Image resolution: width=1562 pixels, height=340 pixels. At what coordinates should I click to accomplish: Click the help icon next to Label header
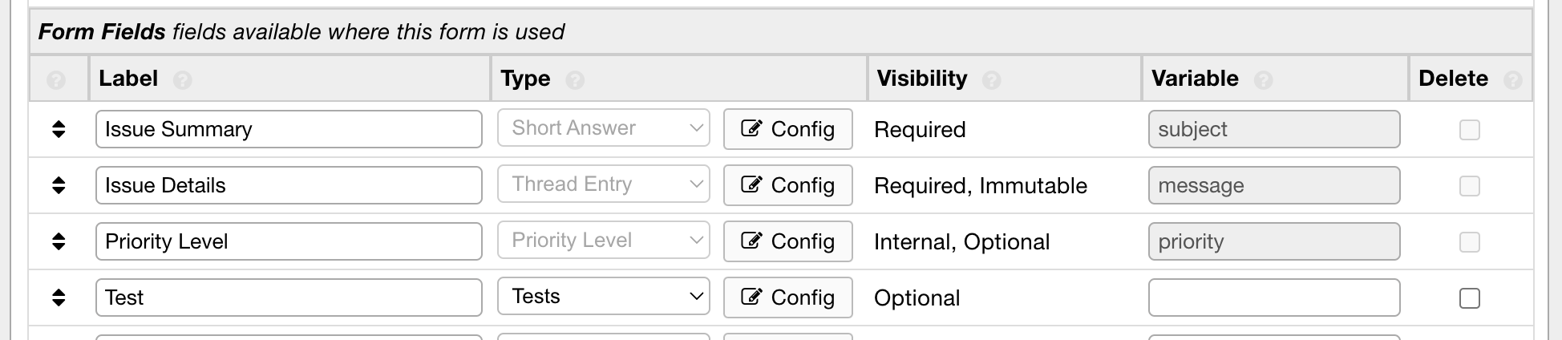coord(183,80)
